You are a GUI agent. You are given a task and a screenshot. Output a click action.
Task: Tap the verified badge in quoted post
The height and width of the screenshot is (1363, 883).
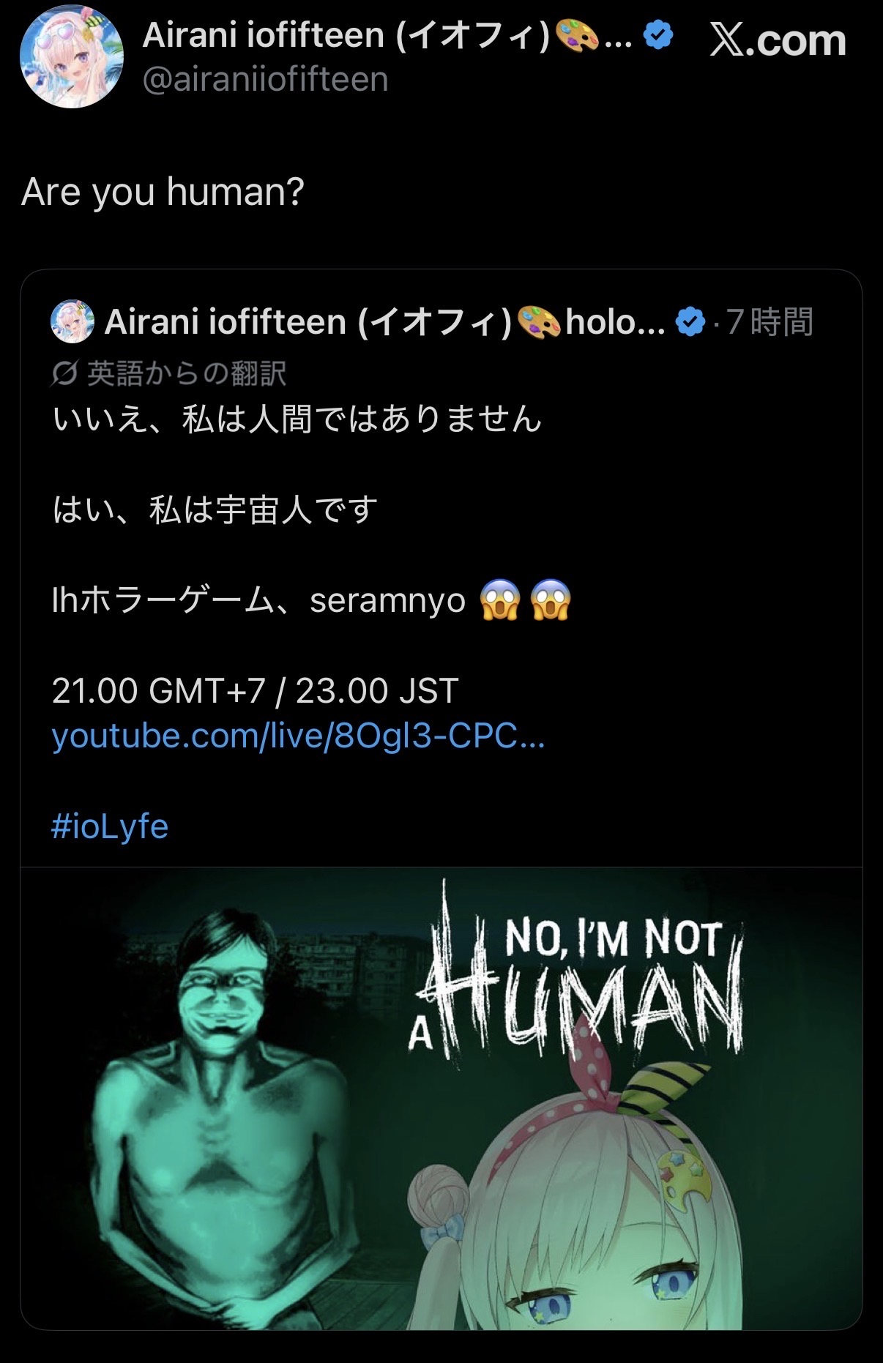click(x=690, y=322)
